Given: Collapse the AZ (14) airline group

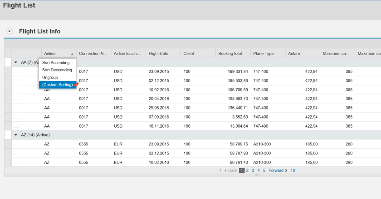Looking at the screenshot, I should pos(16,135).
